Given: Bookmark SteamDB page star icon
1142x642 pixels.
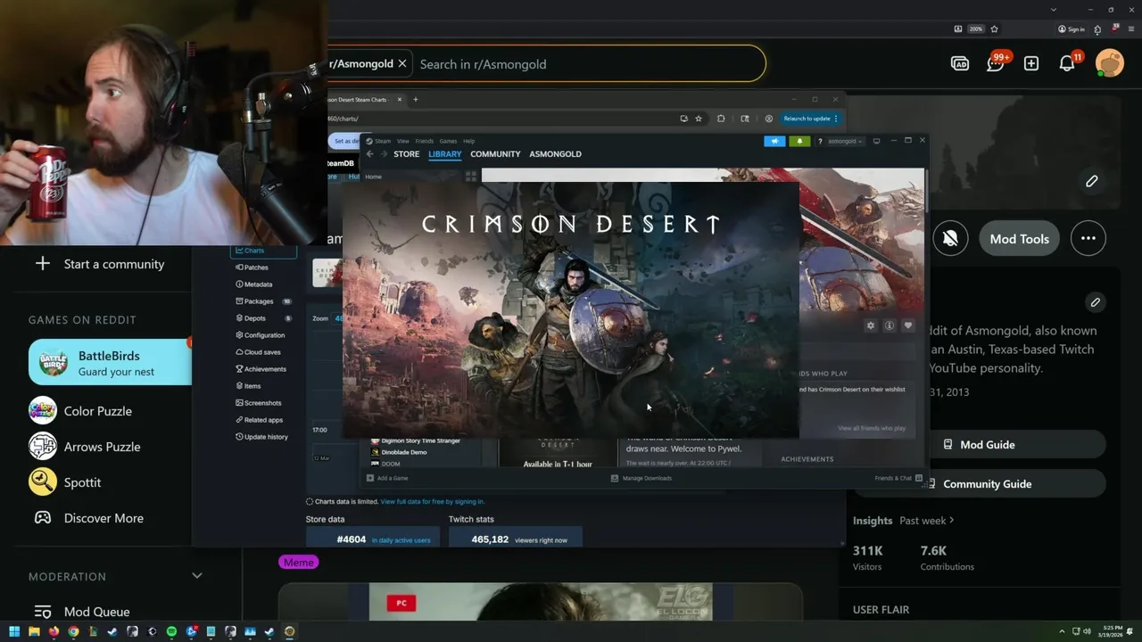Looking at the screenshot, I should click(699, 119).
